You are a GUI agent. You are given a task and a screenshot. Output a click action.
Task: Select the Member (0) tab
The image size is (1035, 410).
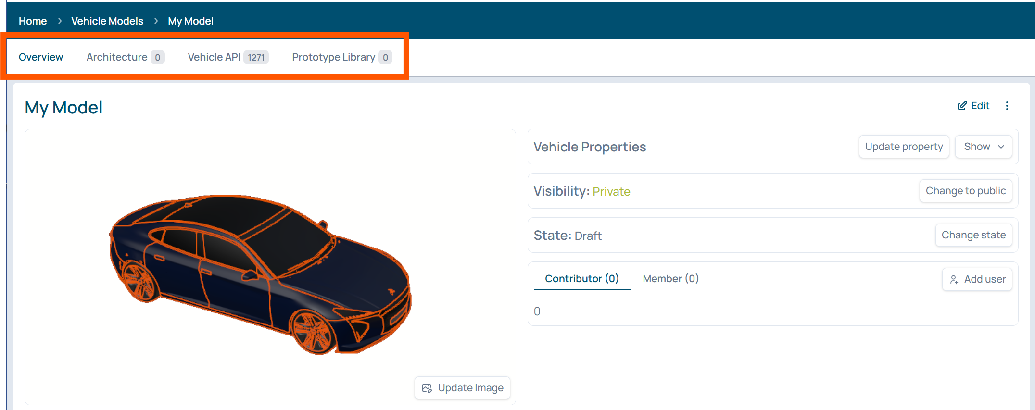point(670,279)
